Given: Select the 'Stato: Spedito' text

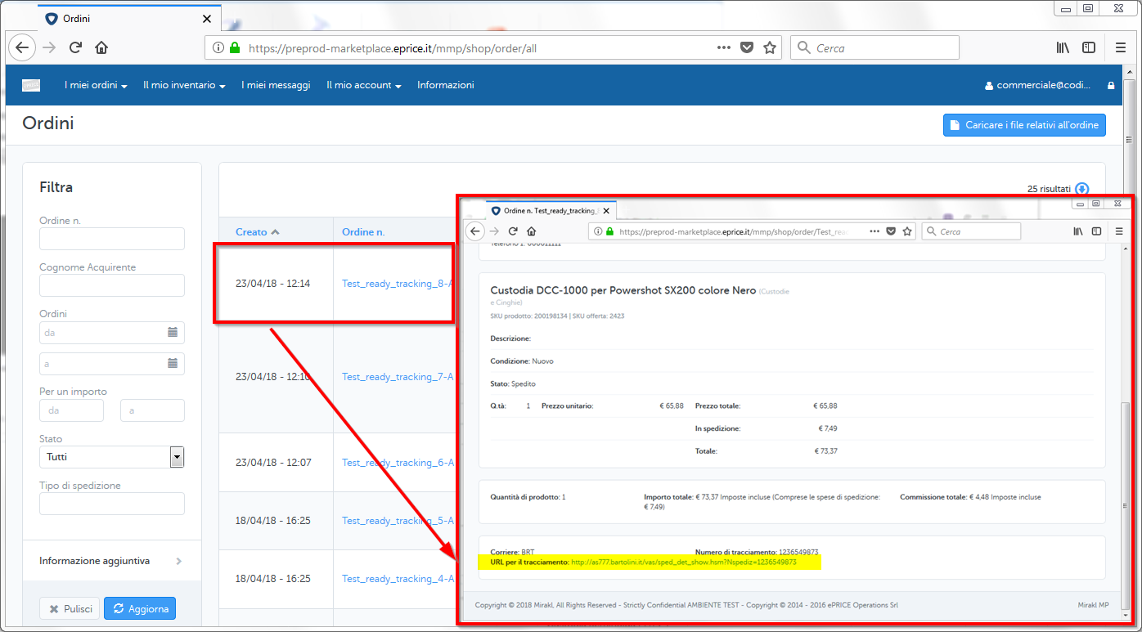Looking at the screenshot, I should (513, 383).
